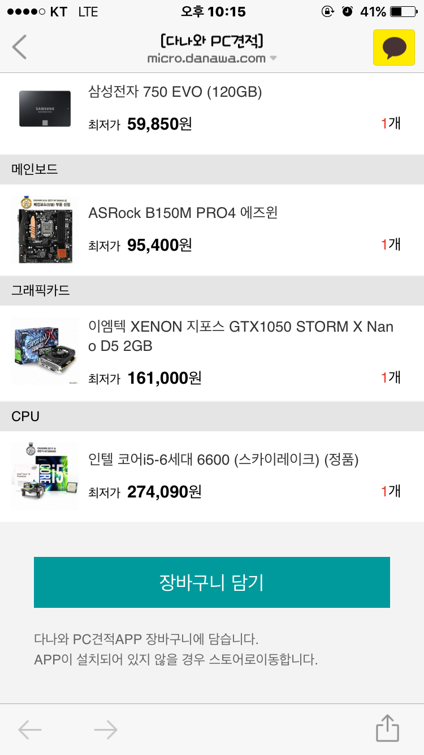Tap the browser back arrow

[29, 730]
